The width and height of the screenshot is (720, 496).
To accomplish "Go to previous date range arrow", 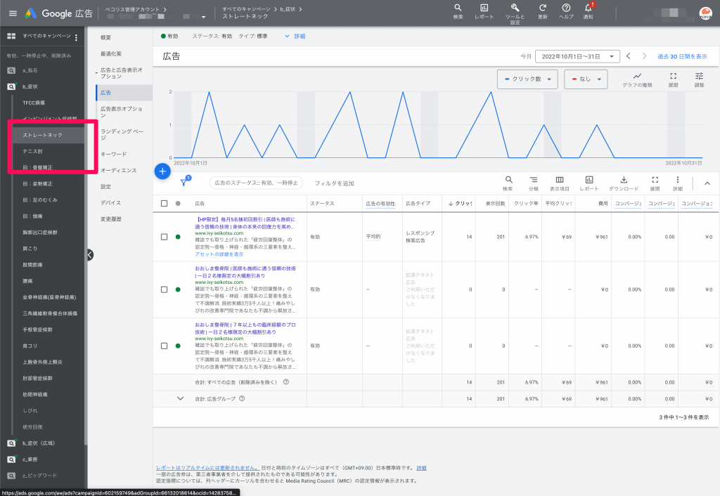I will [x=628, y=56].
